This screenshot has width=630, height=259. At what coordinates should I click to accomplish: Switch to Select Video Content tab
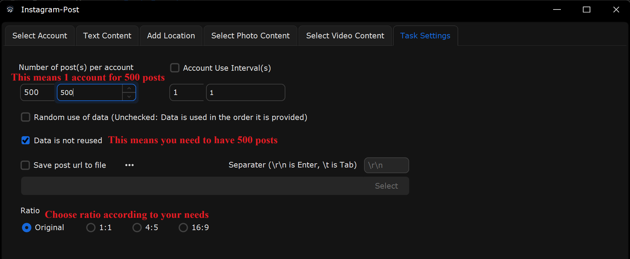tap(345, 36)
